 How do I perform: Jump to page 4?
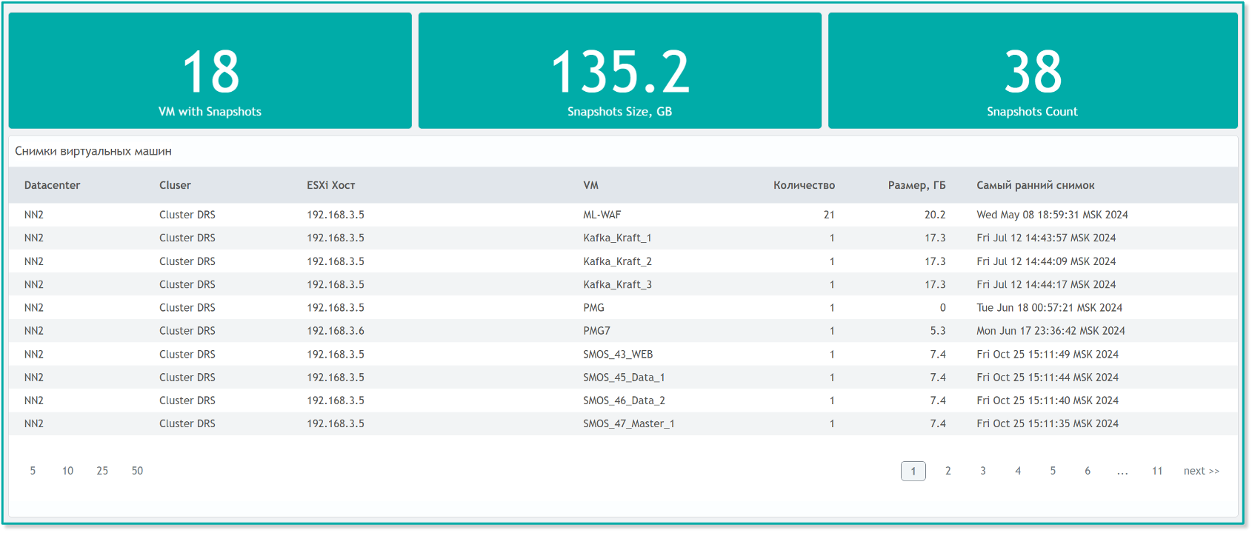(x=1018, y=471)
